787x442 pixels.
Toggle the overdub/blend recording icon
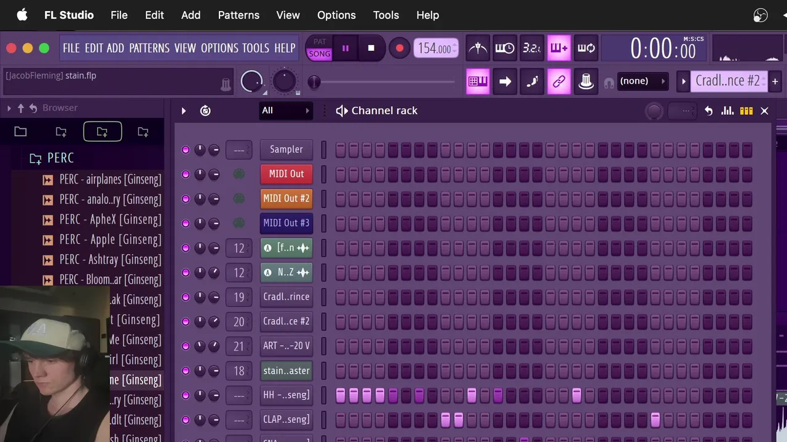coord(559,48)
